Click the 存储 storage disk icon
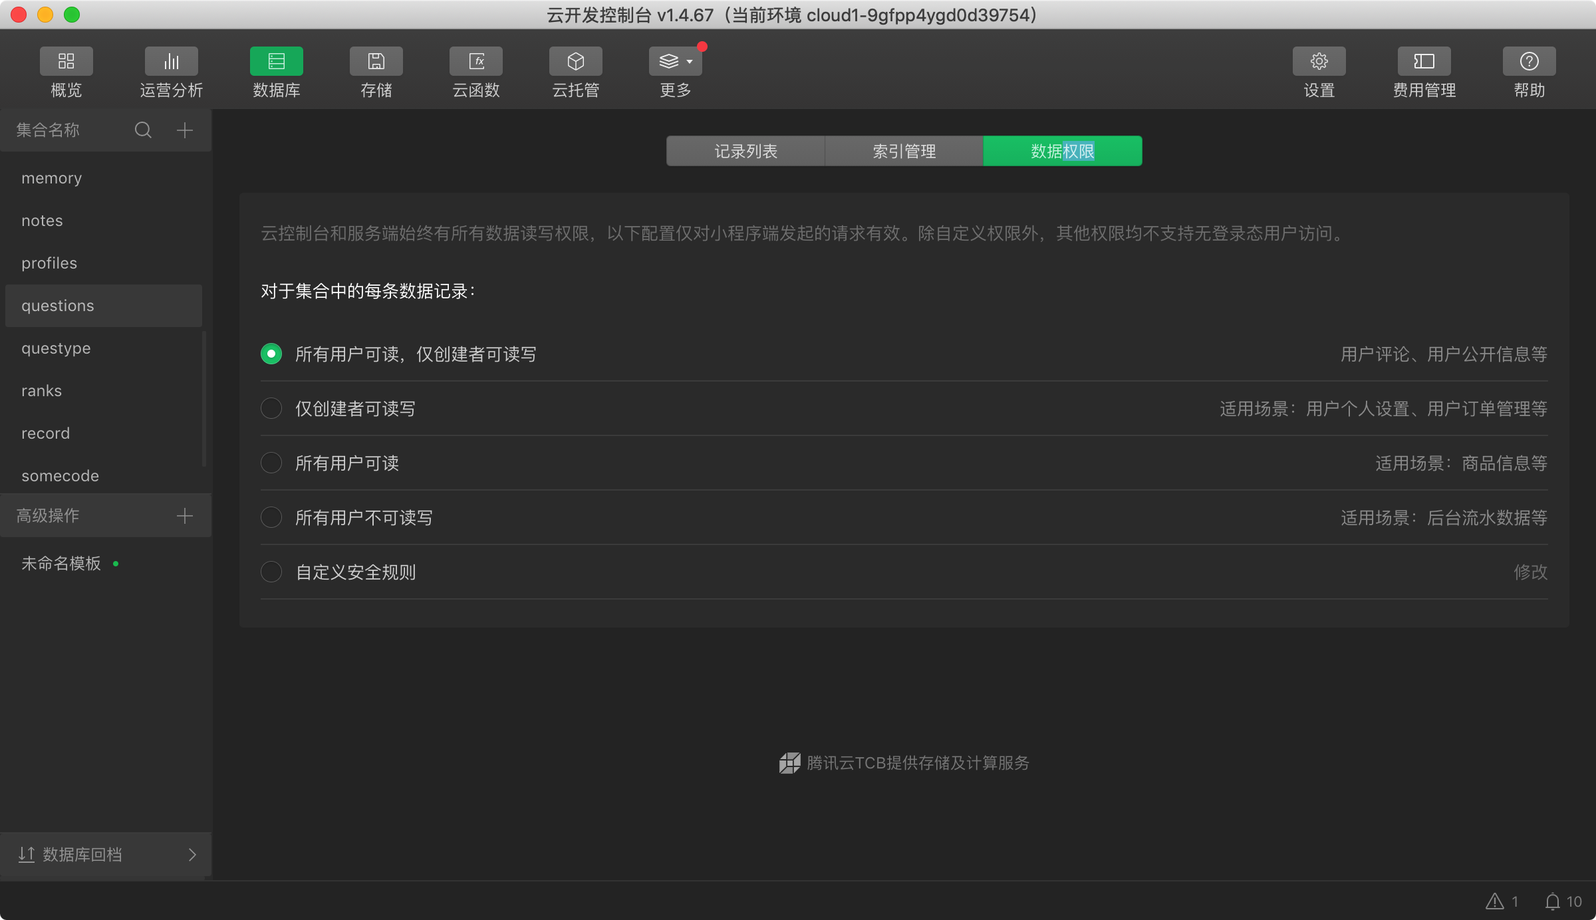This screenshot has width=1596, height=920. [376, 61]
